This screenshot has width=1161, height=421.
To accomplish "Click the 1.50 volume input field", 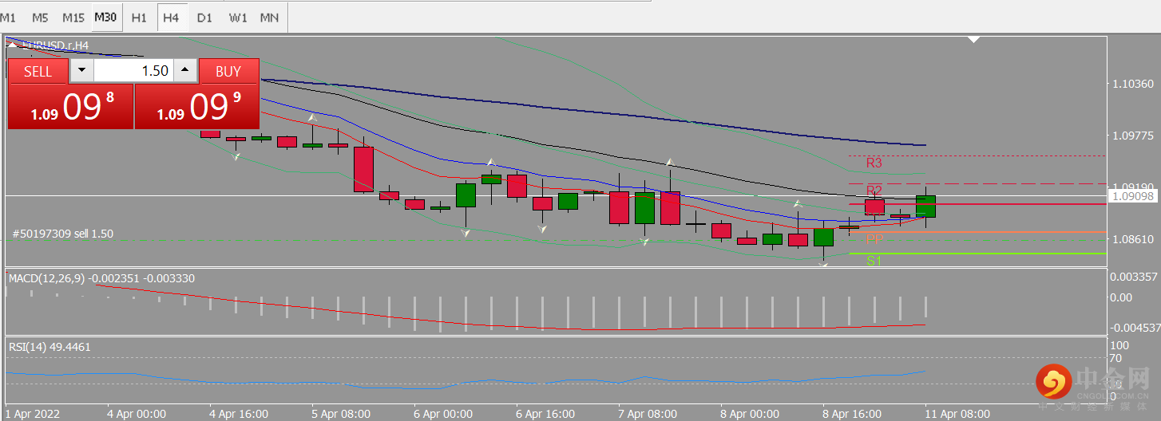I will [133, 70].
